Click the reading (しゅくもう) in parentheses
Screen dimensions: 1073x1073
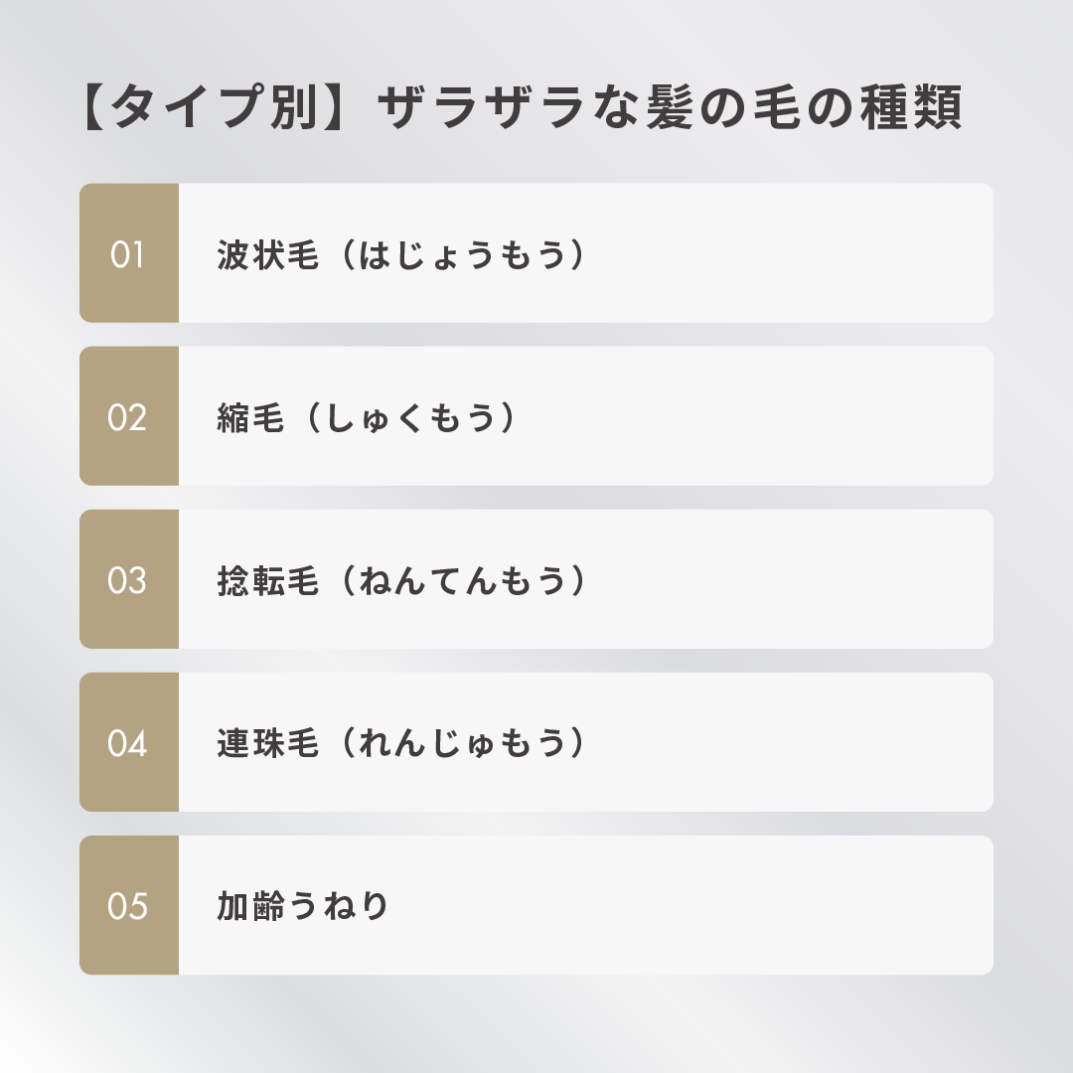tap(410, 418)
